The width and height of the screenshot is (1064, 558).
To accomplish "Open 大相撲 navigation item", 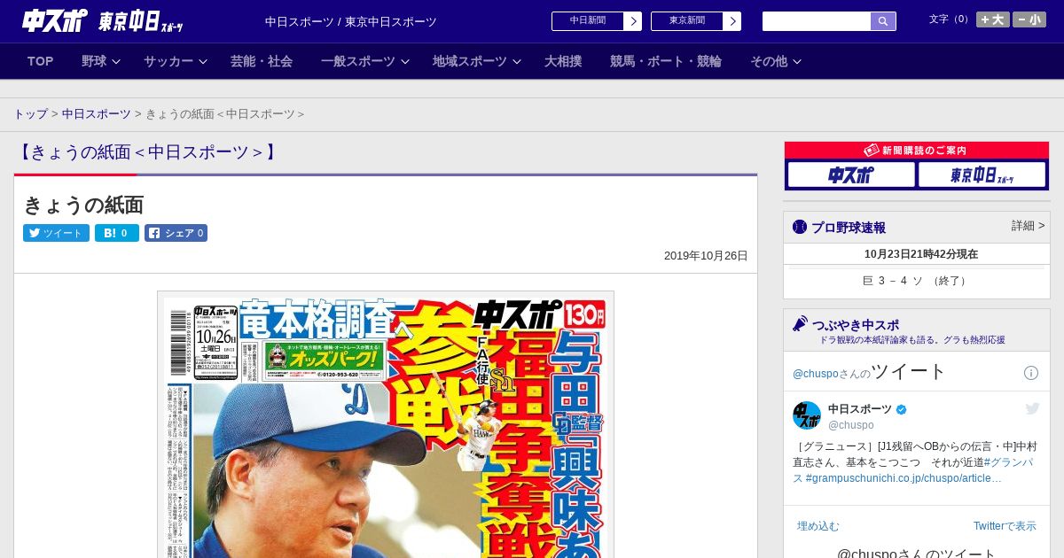I will pyautogui.click(x=563, y=61).
